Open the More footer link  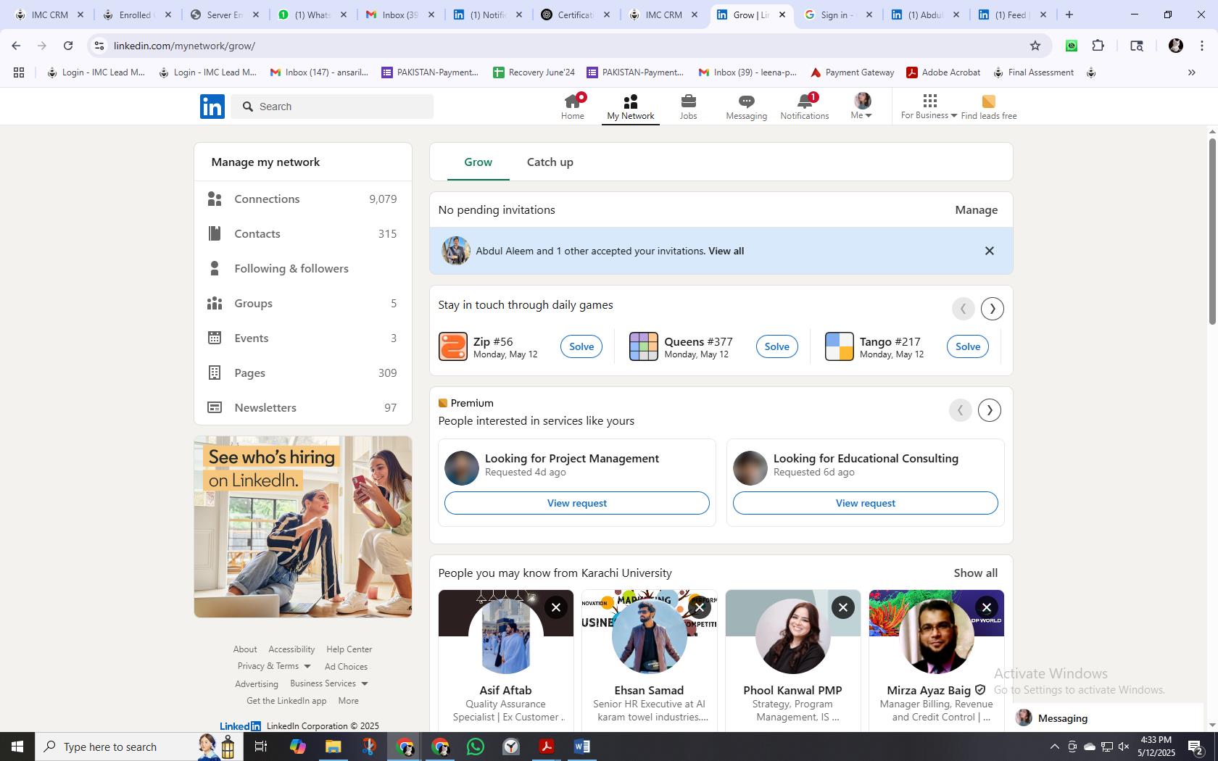click(348, 701)
